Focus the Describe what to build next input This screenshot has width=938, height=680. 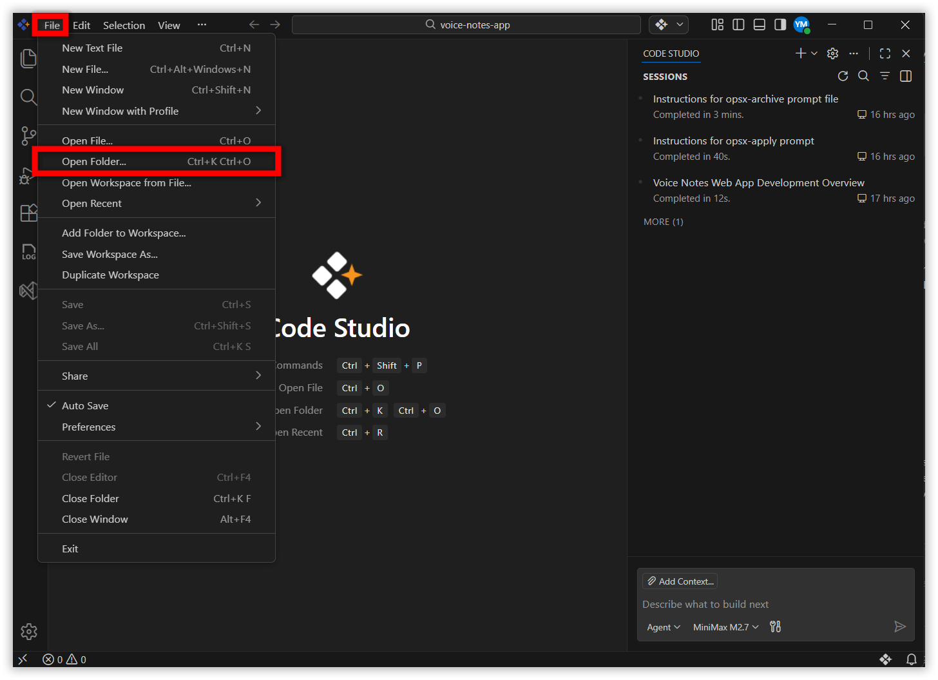click(x=776, y=604)
